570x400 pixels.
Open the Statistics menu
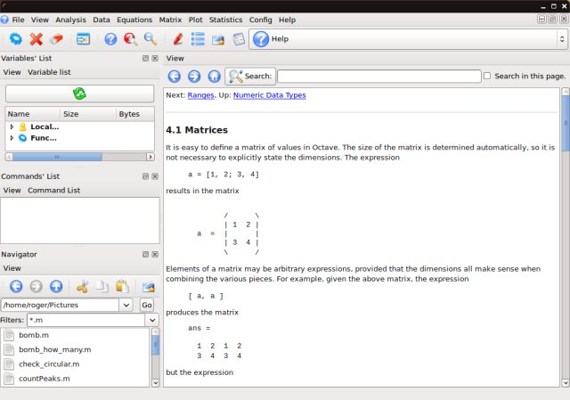point(225,20)
